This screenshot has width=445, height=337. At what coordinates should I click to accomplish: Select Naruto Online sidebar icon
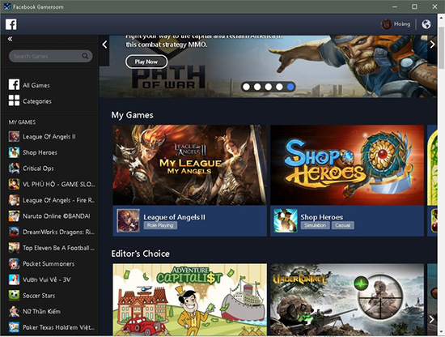click(14, 216)
